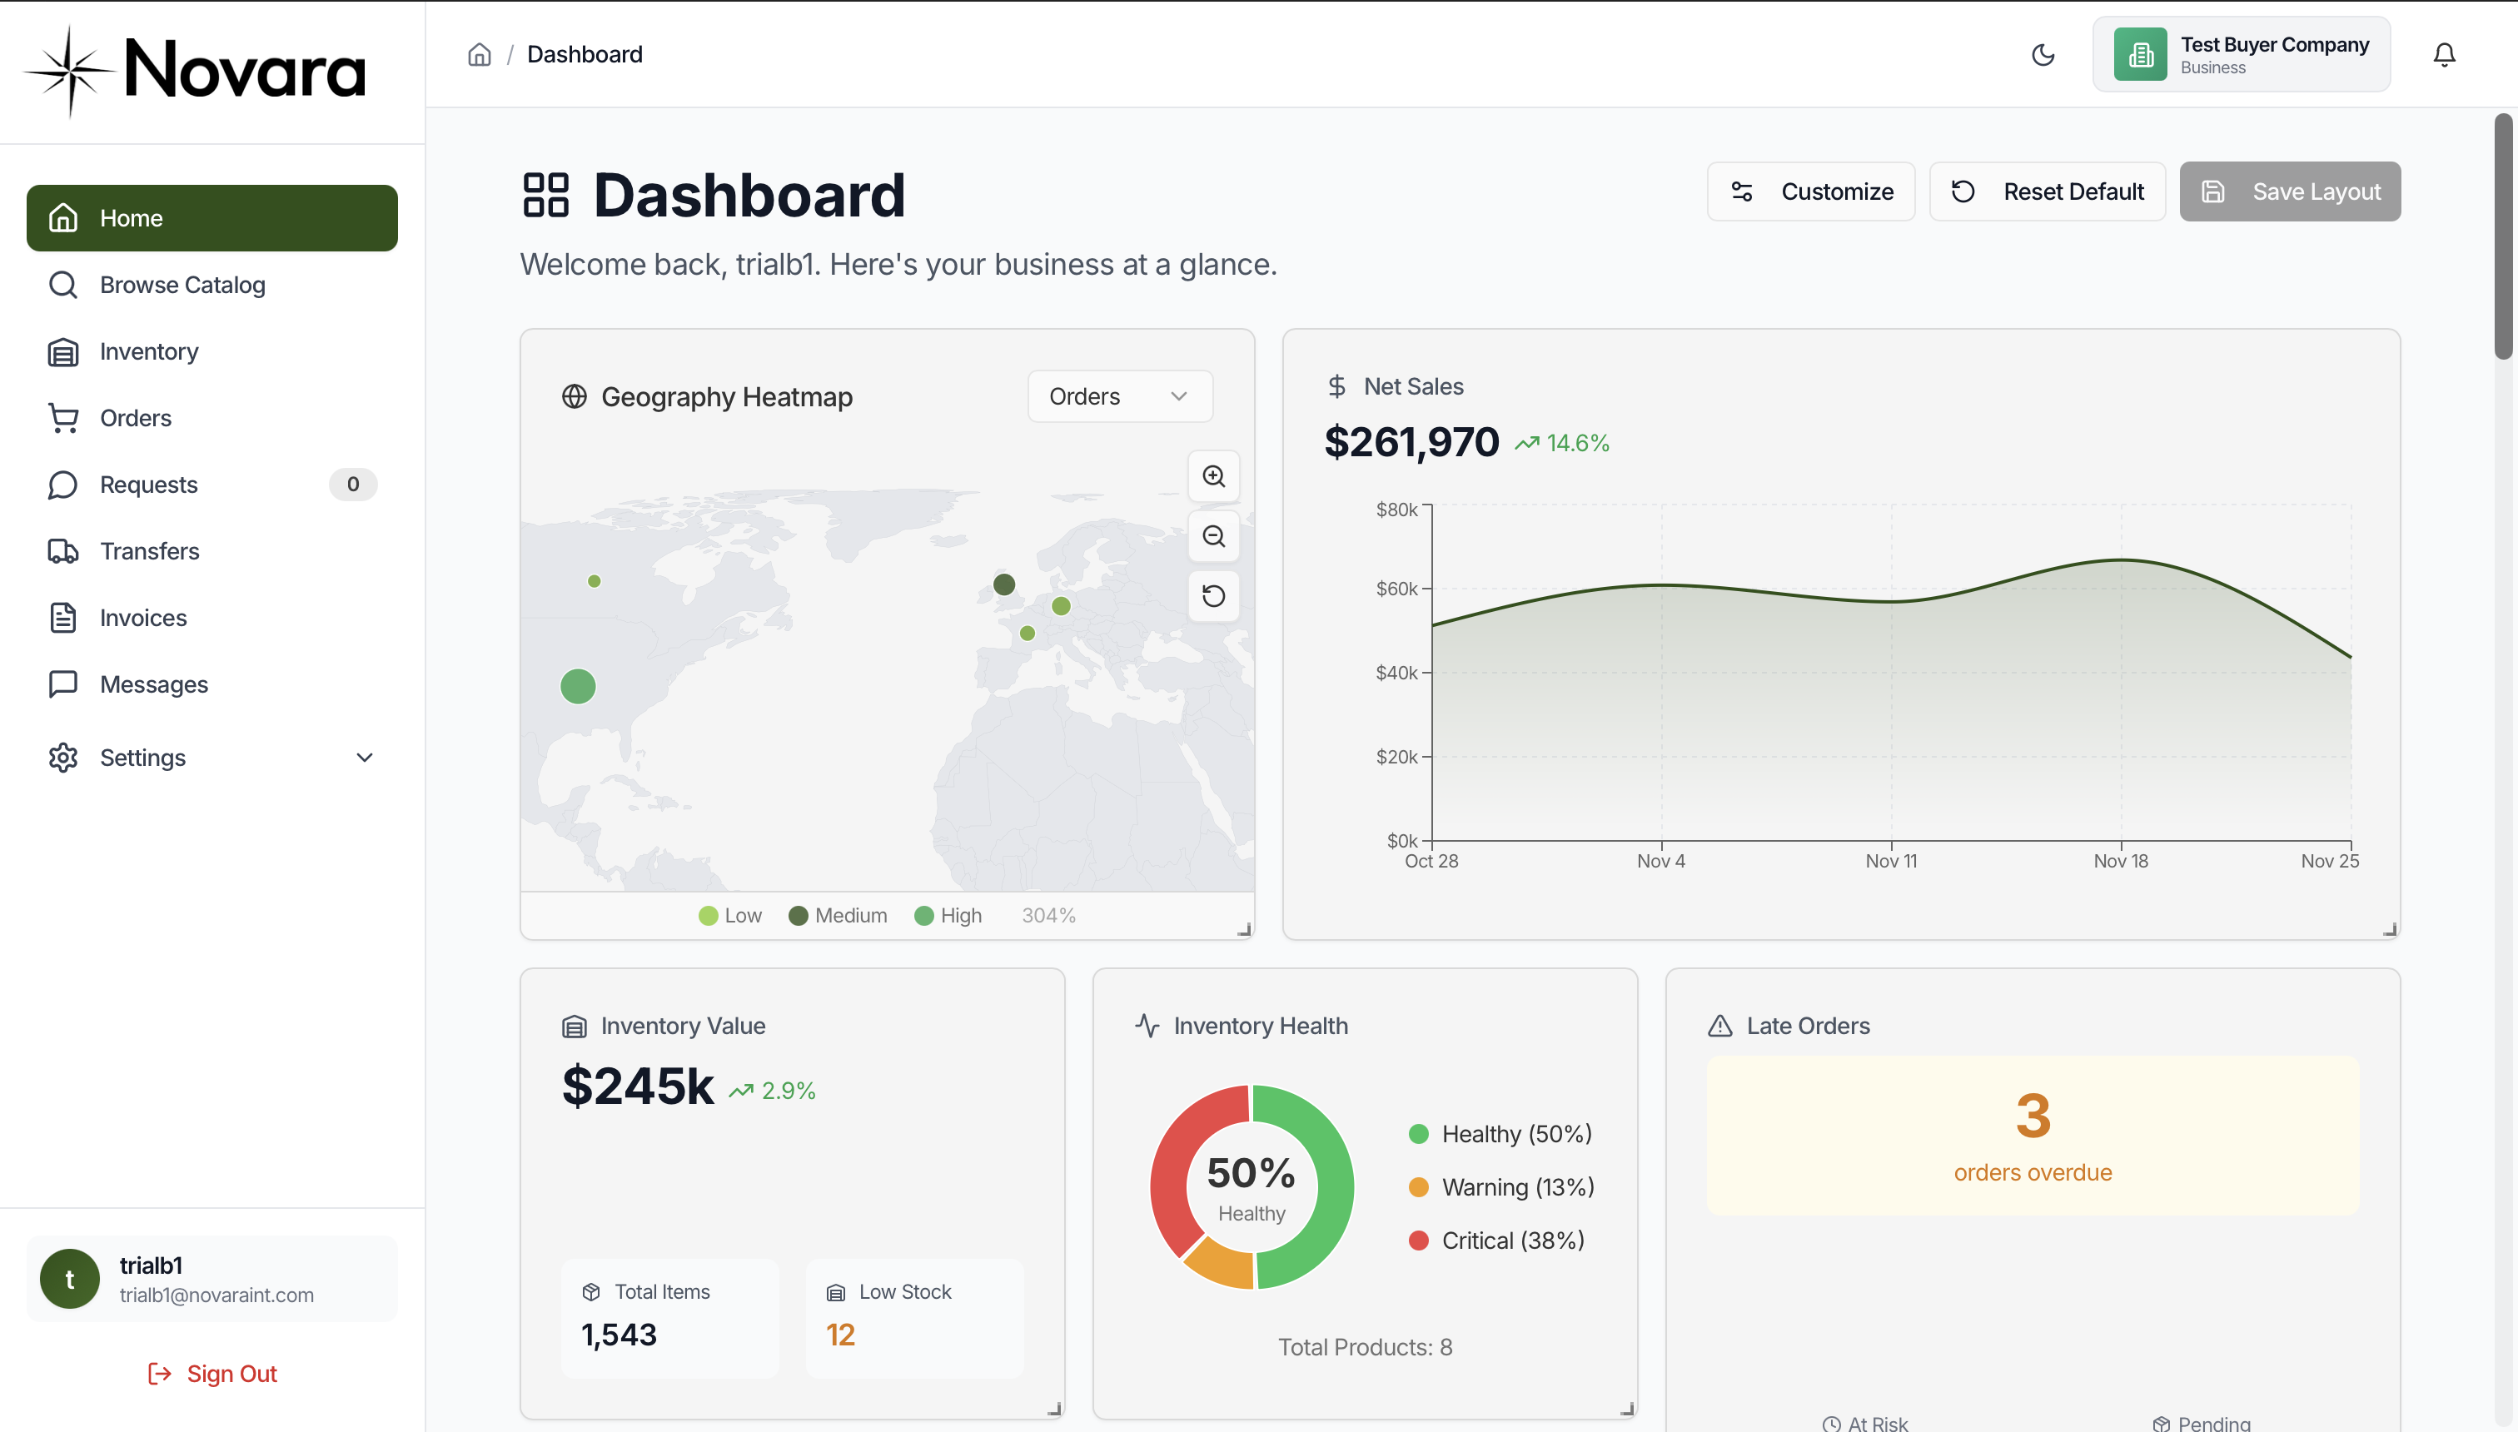2518x1432 pixels.
Task: Click the page vertical scrollbar
Action: click(2503, 236)
